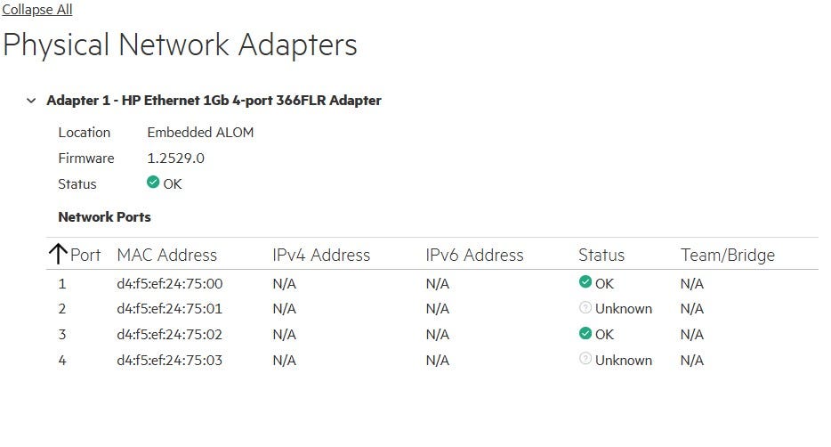The width and height of the screenshot is (831, 447).
Task: Collapse Adapter 1 section chevron
Action: [x=31, y=101]
